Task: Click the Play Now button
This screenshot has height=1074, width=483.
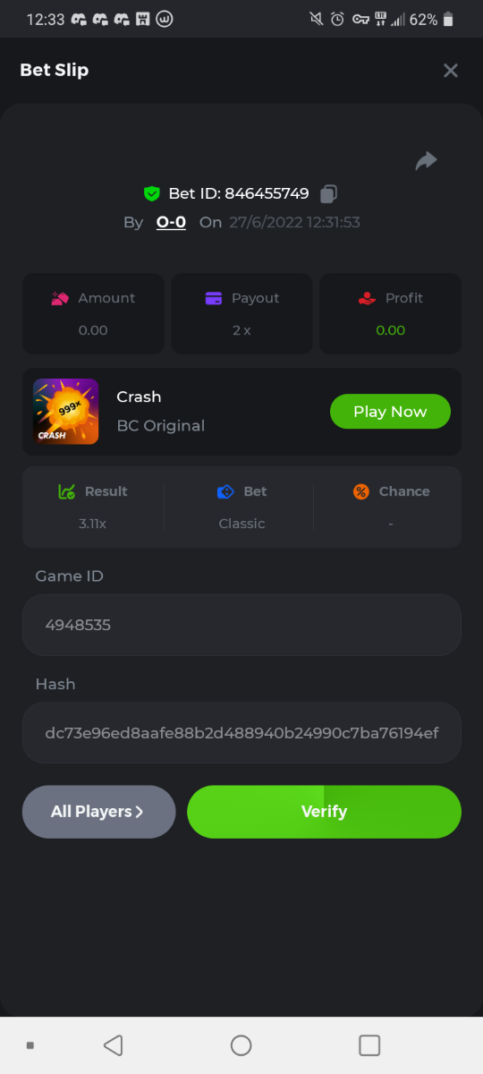Action: click(x=390, y=412)
